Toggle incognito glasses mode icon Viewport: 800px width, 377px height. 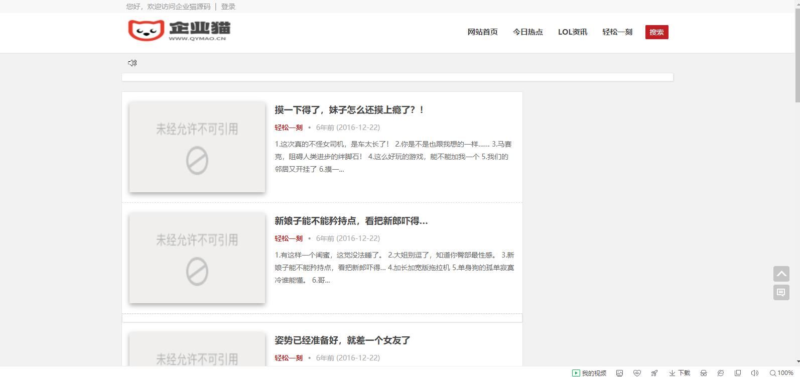704,373
